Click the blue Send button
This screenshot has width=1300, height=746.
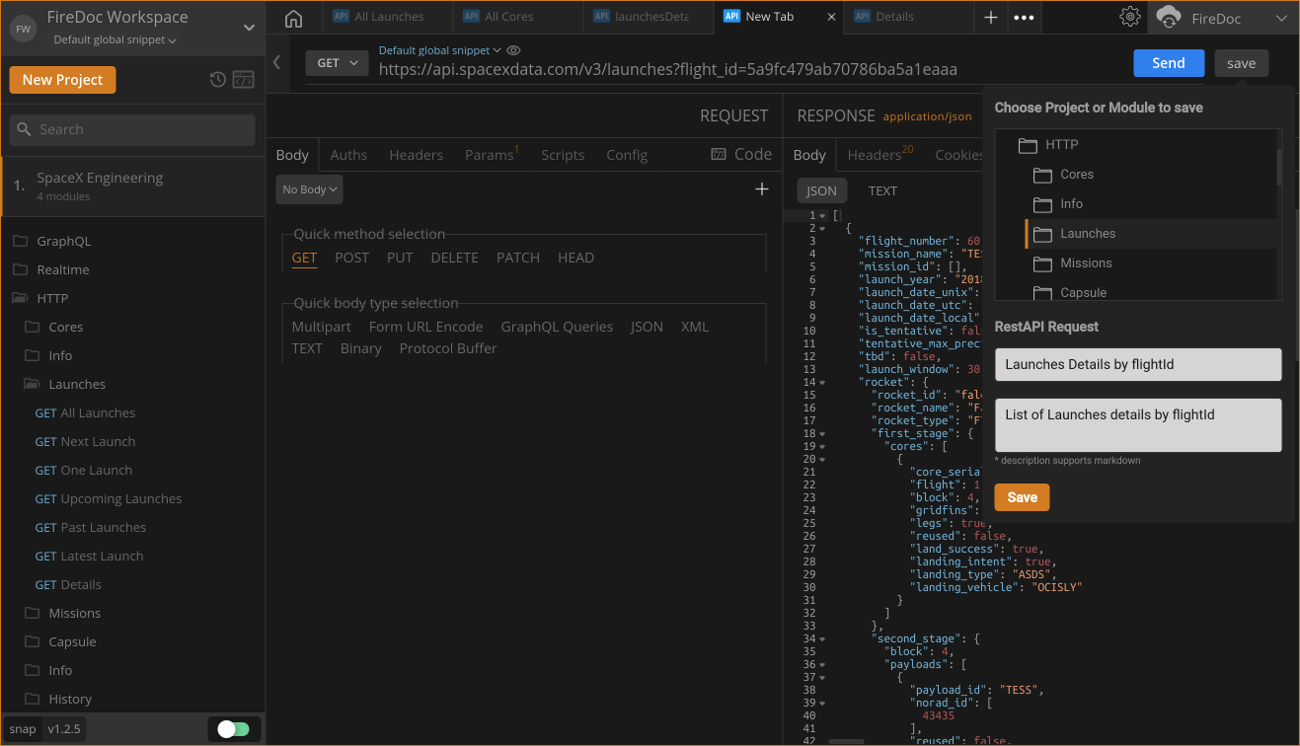pyautogui.click(x=1169, y=63)
